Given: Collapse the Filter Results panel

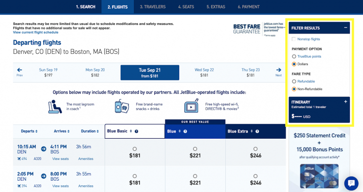Looking at the screenshot, I should pyautogui.click(x=346, y=28).
